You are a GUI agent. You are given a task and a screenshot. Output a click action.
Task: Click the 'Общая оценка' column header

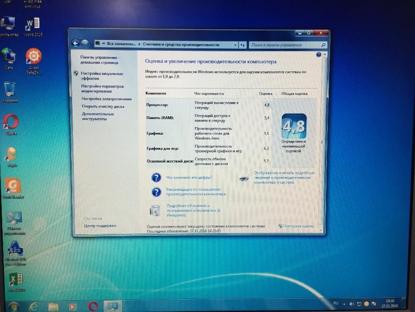(x=294, y=94)
